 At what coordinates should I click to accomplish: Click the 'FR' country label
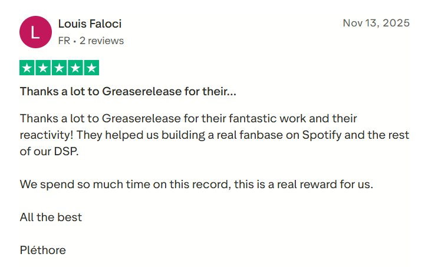point(64,41)
